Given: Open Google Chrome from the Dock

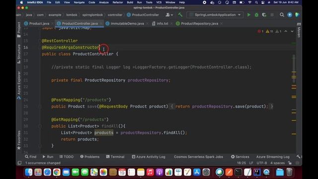Looking at the screenshot, I should 57,173.
